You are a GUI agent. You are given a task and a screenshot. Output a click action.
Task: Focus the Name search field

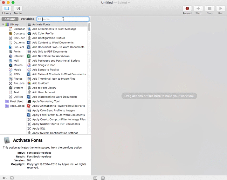[x=63, y=19]
